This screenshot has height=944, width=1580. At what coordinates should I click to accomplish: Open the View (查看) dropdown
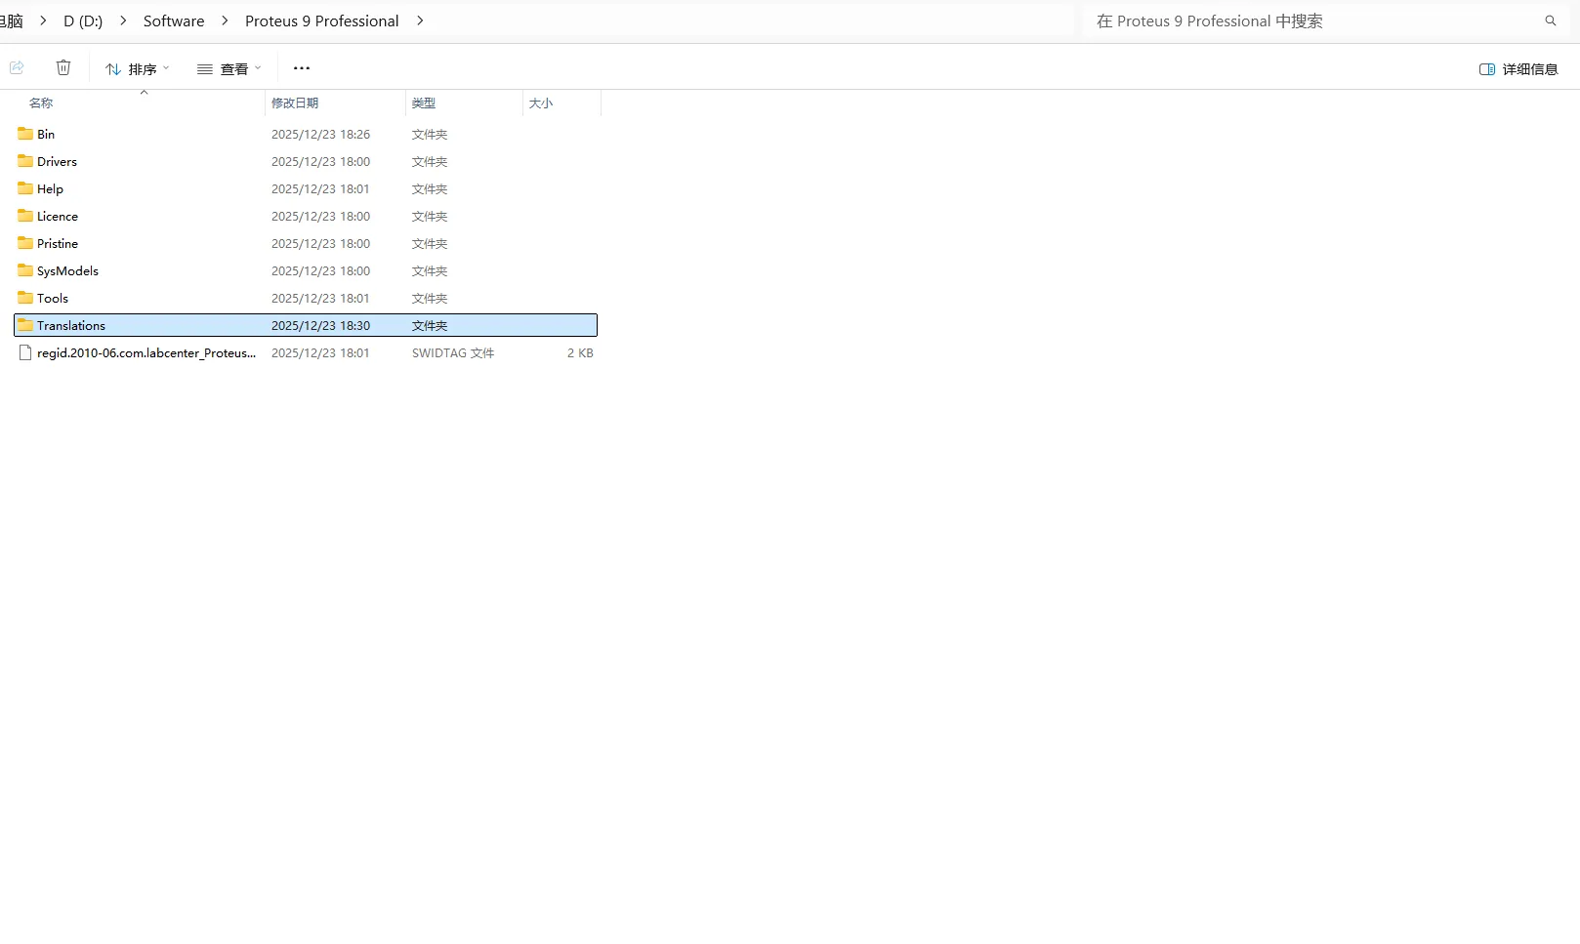tap(229, 69)
